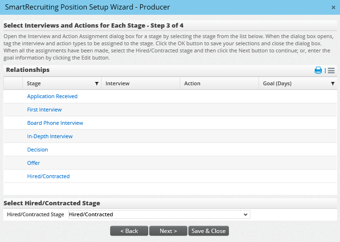This screenshot has width=340, height=242.
Task: Open the Application Received stage
Action: [52, 96]
